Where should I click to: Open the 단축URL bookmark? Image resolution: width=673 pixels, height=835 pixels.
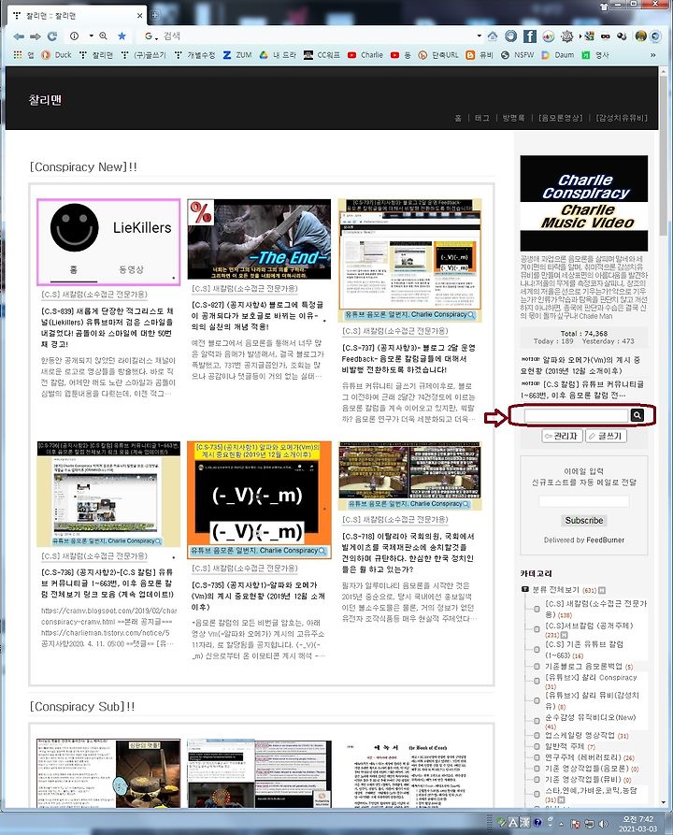(x=438, y=55)
